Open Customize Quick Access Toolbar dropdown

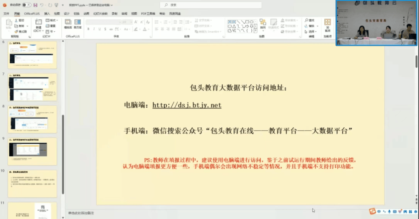click(x=63, y=5)
